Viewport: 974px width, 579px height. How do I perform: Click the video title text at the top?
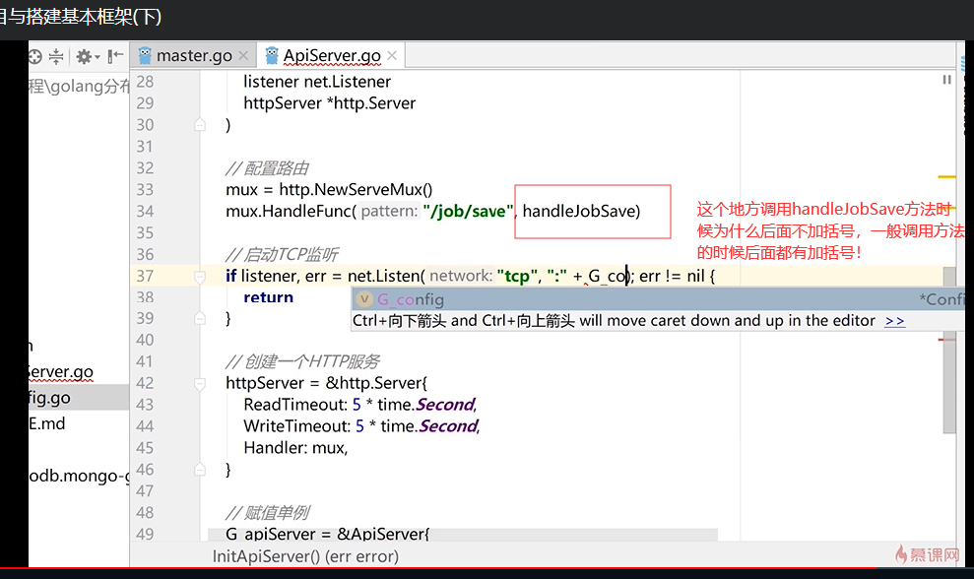point(81,16)
